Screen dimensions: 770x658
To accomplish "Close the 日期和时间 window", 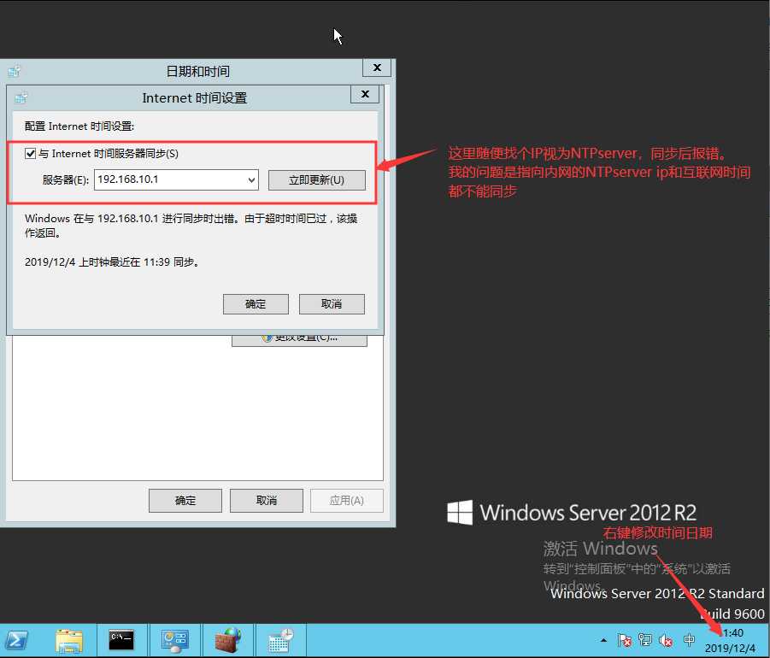I will (x=377, y=68).
